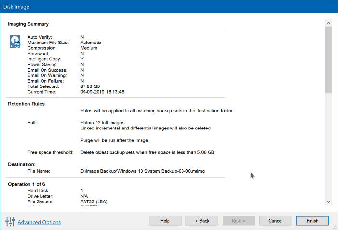Click the 'Automatic' file size value

point(91,43)
